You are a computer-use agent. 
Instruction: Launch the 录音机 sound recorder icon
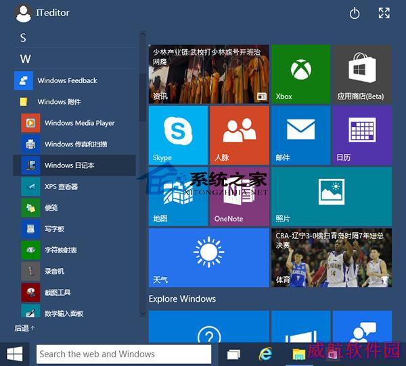30,271
